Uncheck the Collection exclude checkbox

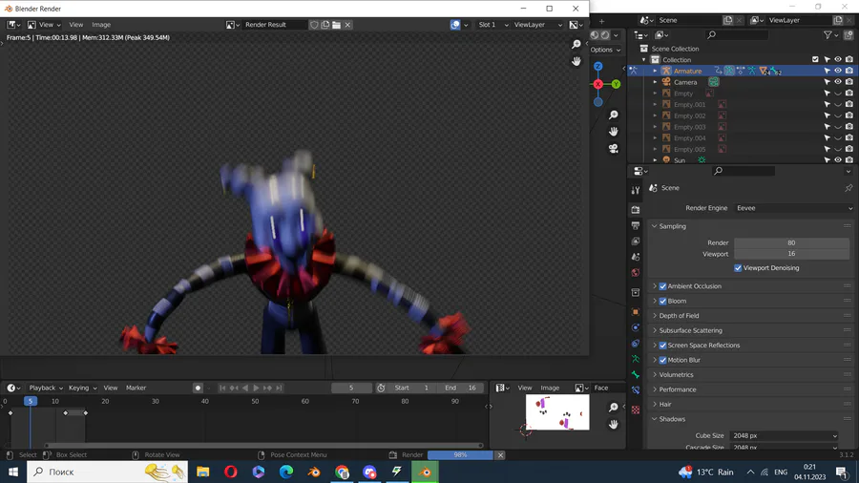click(815, 60)
